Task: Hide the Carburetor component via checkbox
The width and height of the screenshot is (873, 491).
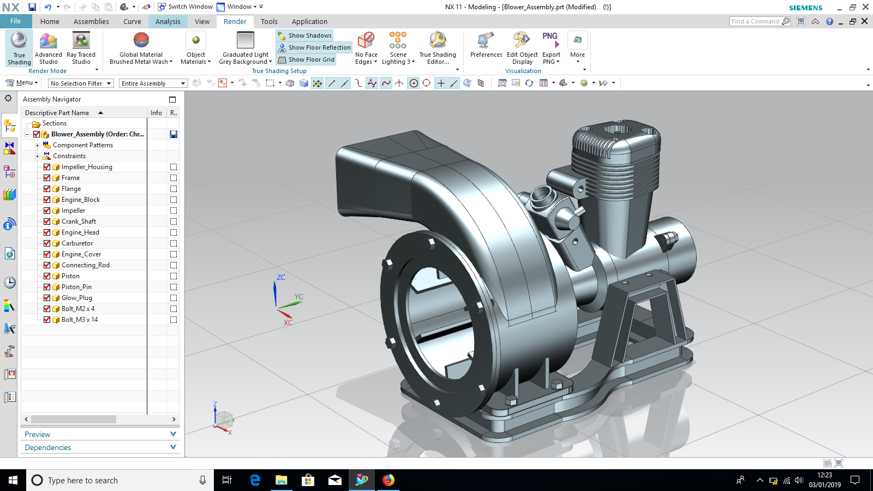Action: click(x=47, y=243)
